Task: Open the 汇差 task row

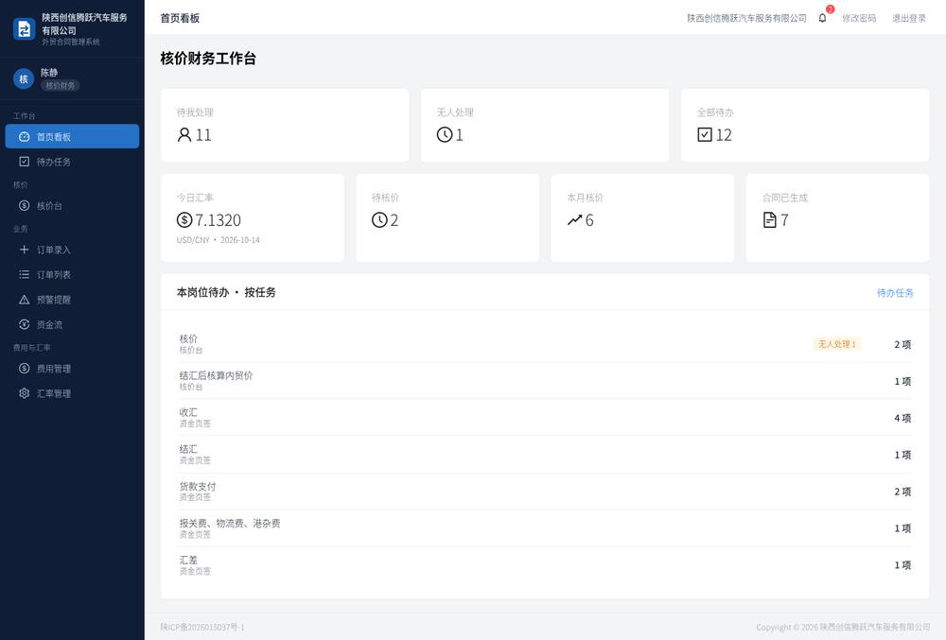Action: [x=546, y=564]
